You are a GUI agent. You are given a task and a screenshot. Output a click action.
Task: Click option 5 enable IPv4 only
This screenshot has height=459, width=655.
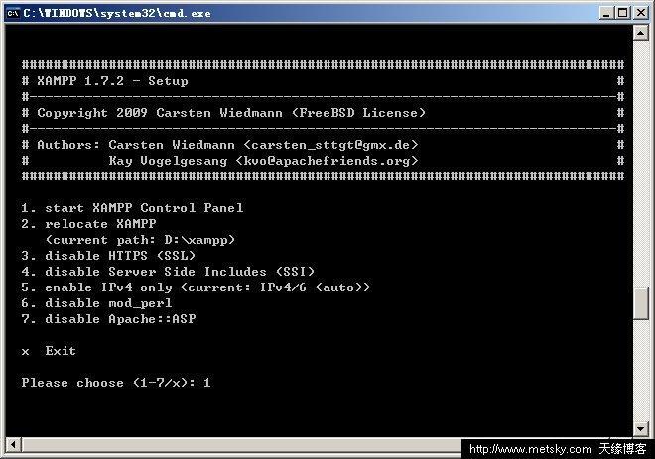[196, 287]
